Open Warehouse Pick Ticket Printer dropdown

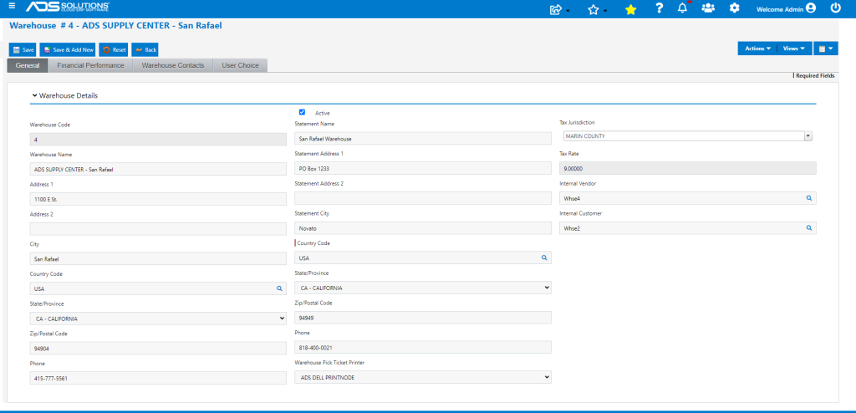click(422, 378)
